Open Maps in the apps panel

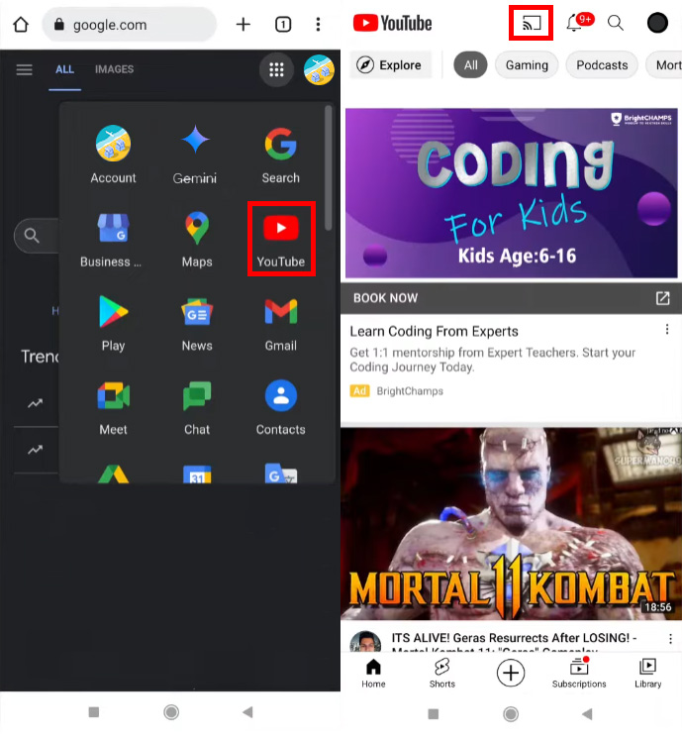(x=197, y=240)
